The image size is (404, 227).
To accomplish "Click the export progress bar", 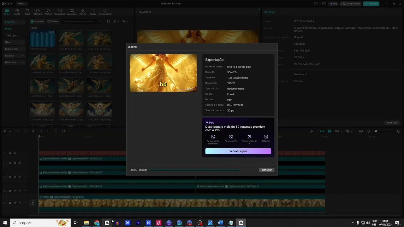I will (199, 170).
